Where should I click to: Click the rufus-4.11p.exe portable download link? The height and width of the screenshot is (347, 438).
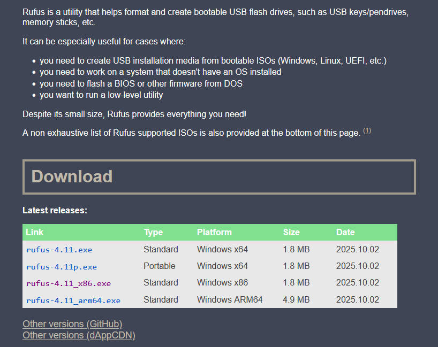pyautogui.click(x=61, y=266)
